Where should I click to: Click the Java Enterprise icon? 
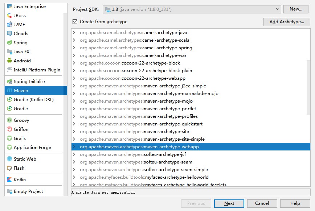[9, 7]
